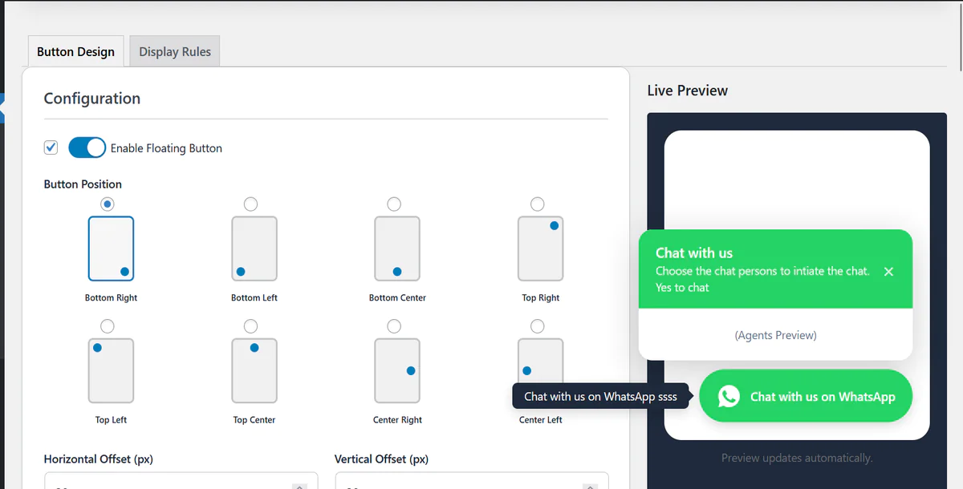Switch to the Button Design tab

pos(75,51)
